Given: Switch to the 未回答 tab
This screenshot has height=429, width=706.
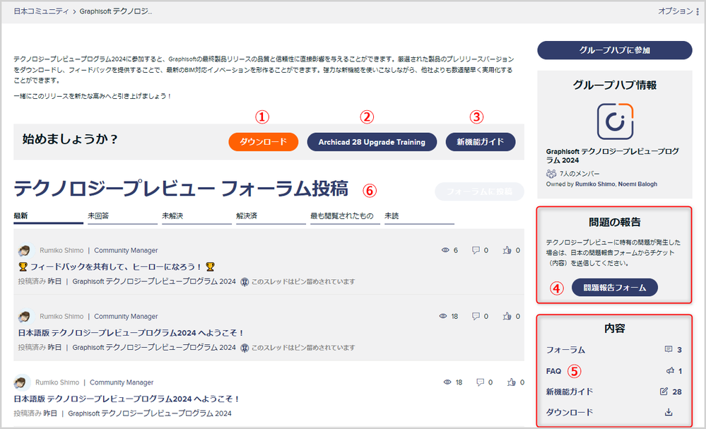Looking at the screenshot, I should [x=122, y=216].
